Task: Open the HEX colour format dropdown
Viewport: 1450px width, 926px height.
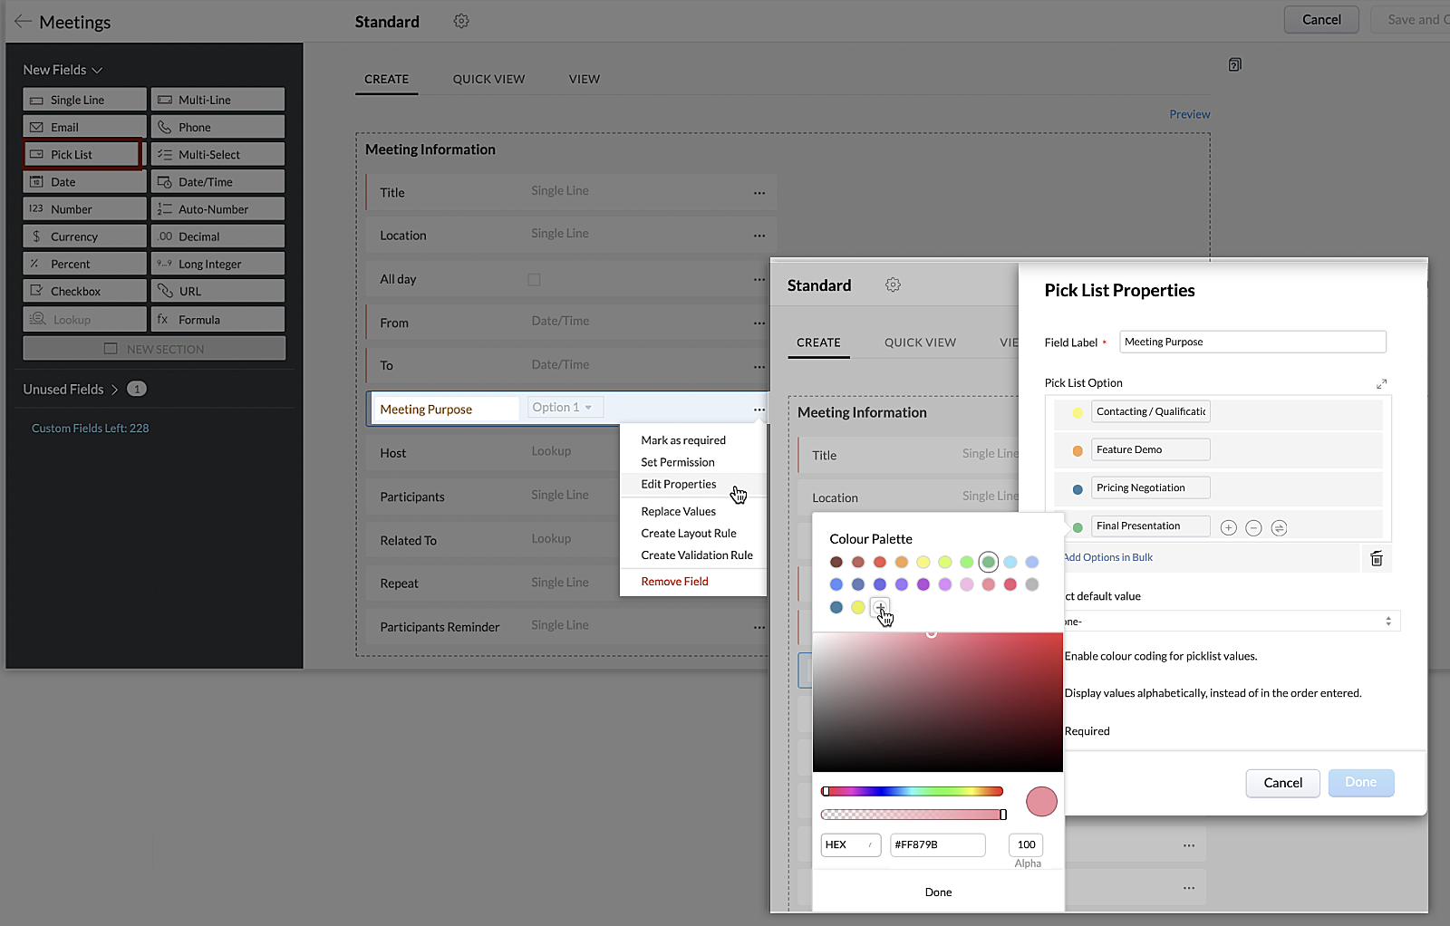Action: (x=850, y=844)
